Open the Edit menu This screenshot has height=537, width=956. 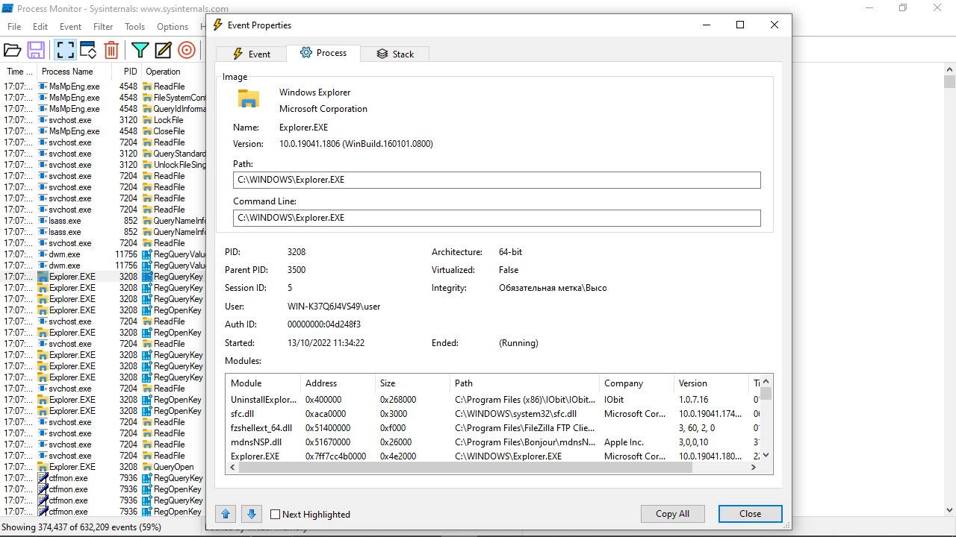(x=40, y=26)
